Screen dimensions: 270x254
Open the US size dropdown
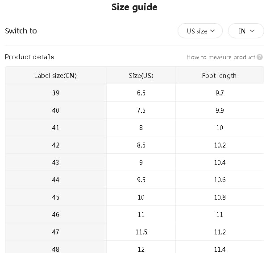pyautogui.click(x=200, y=31)
